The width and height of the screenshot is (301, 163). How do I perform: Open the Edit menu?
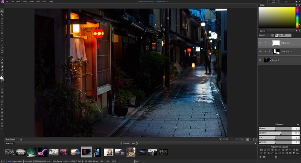pyautogui.click(x=12, y=2)
